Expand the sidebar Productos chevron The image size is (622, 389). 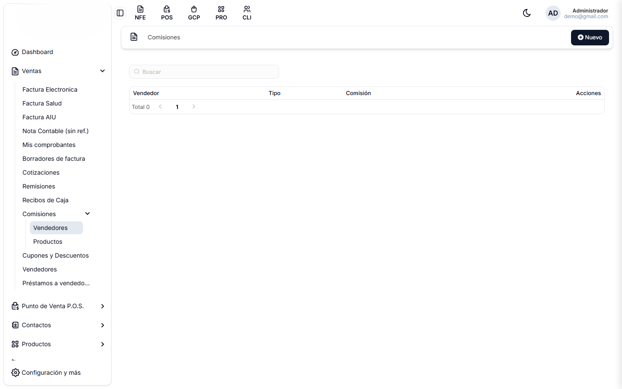[102, 344]
